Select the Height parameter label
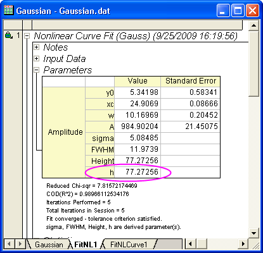Image resolution: width=263 pixels, height=253 pixels. pos(100,161)
